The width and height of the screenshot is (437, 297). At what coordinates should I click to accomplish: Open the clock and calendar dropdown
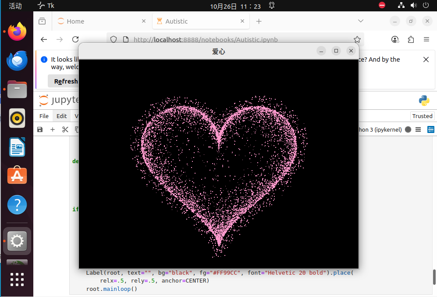pos(235,6)
